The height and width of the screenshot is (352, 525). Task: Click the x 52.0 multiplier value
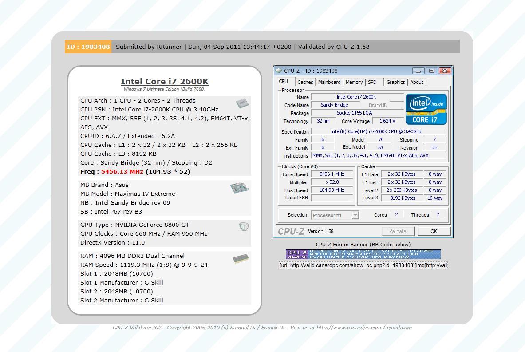pyautogui.click(x=332, y=182)
